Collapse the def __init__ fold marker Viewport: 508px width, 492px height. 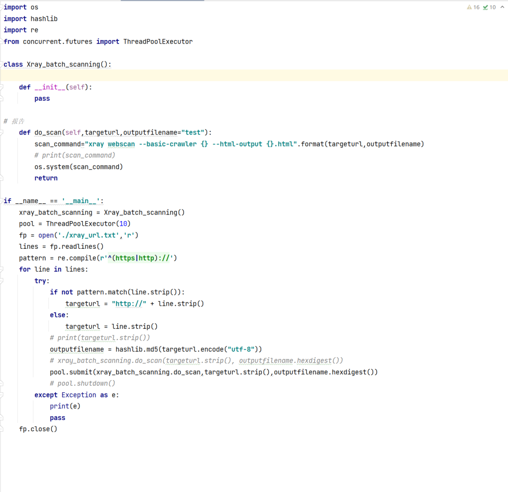[1, 87]
